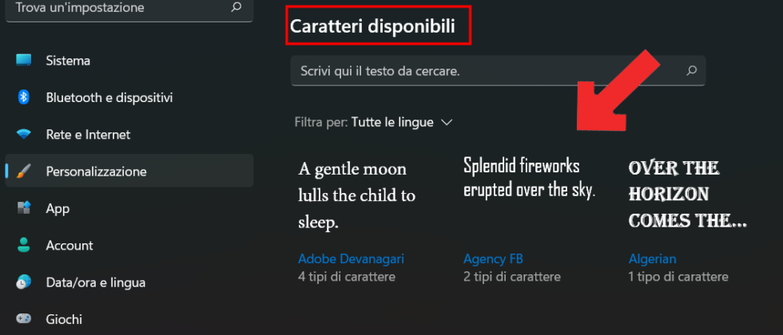Image resolution: width=783 pixels, height=335 pixels.
Task: Open the Tutte le lingue filter dropdown
Action: tap(402, 122)
